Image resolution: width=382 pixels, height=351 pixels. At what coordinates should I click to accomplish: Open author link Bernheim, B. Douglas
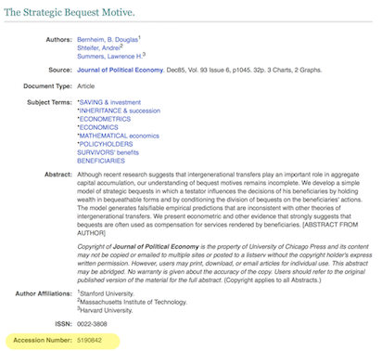click(108, 40)
